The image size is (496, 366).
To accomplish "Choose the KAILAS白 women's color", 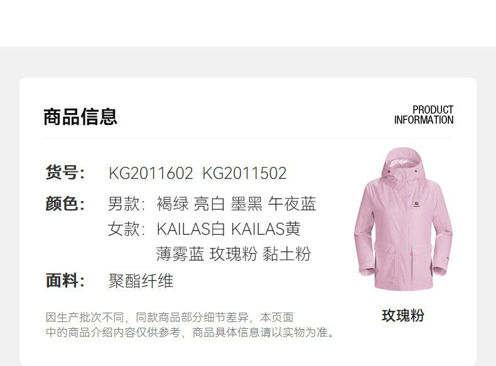I will (191, 229).
